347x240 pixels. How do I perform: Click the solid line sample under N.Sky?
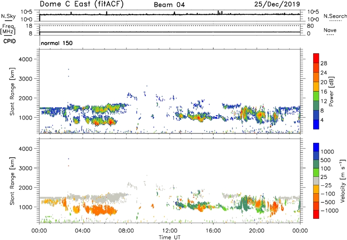tap(8, 21)
